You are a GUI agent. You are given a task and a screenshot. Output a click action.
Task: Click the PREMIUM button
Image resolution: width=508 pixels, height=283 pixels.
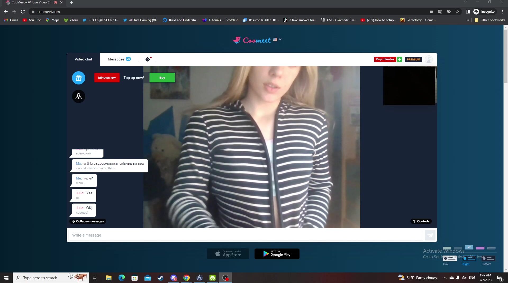413,59
